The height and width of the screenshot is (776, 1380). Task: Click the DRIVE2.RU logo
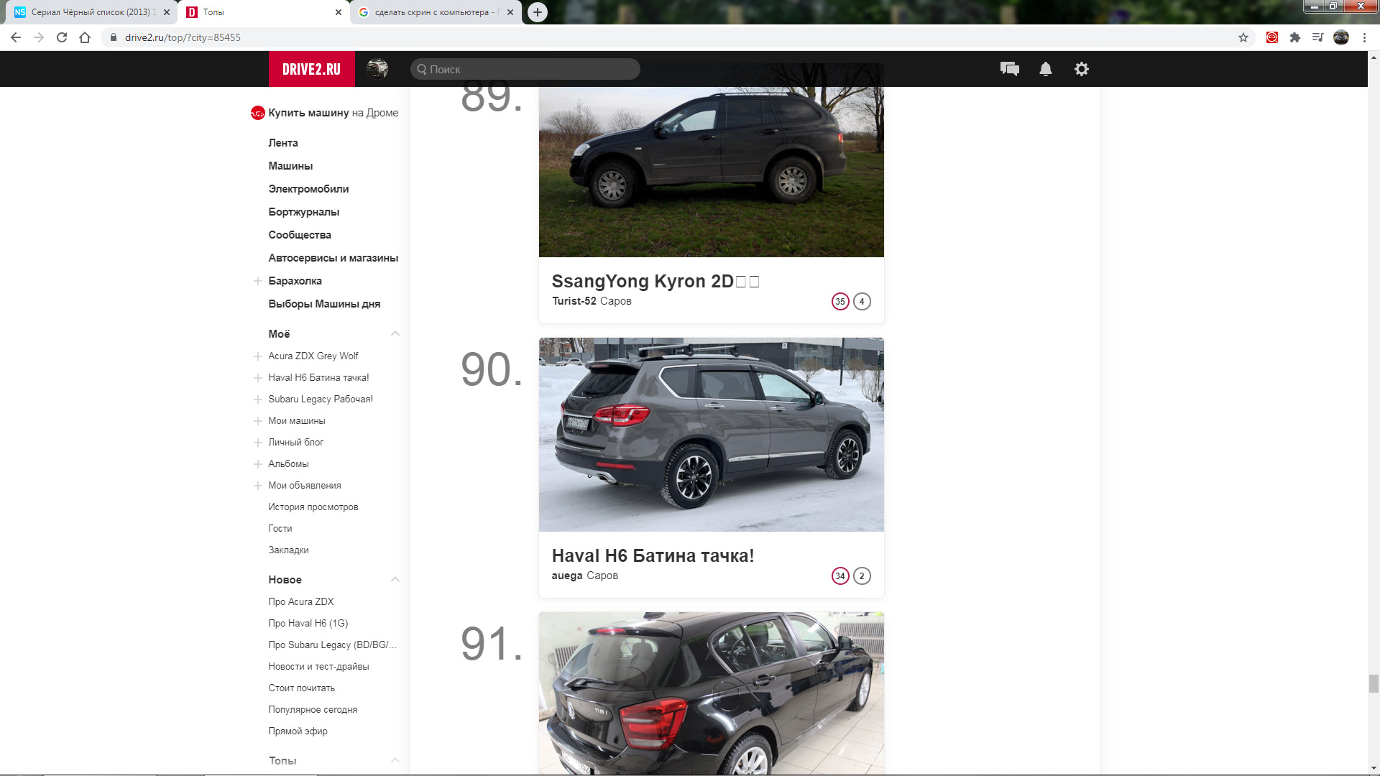point(310,69)
